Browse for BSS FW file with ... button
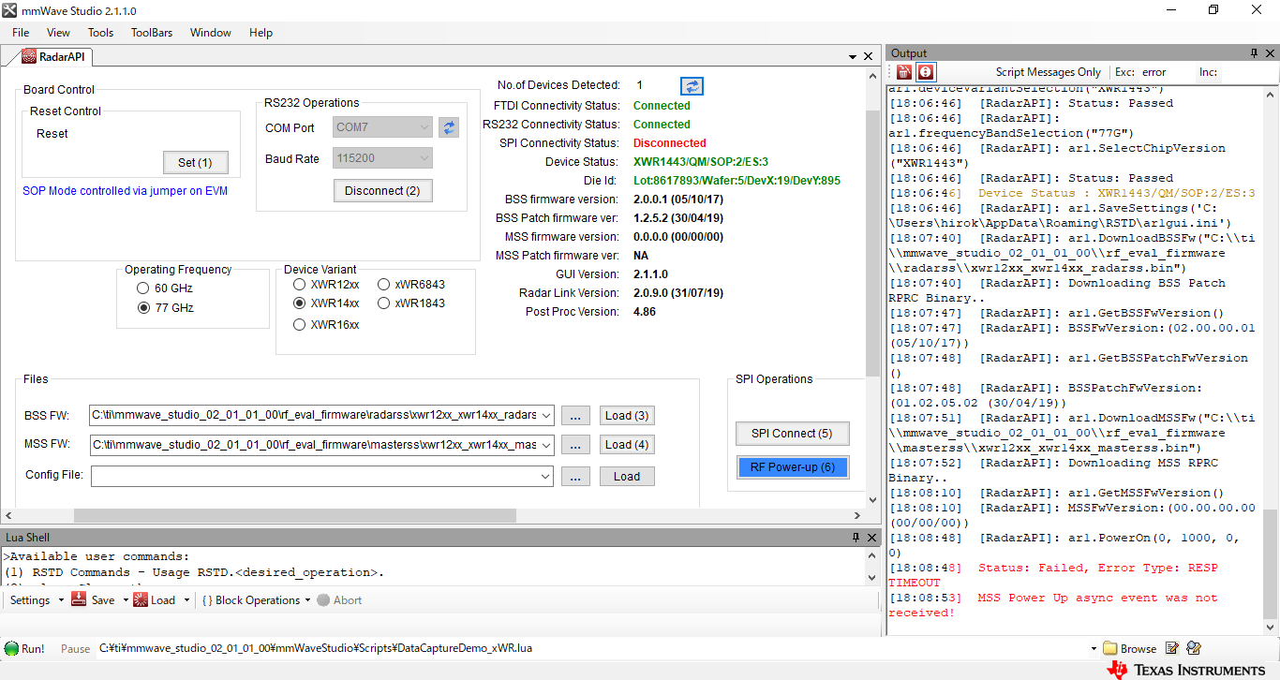This screenshot has height=680, width=1280. [x=575, y=415]
